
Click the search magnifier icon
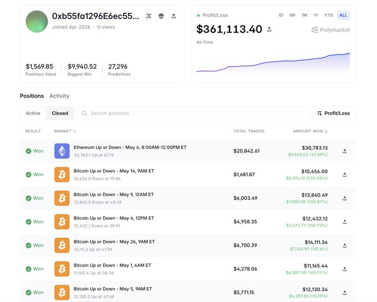[84, 113]
